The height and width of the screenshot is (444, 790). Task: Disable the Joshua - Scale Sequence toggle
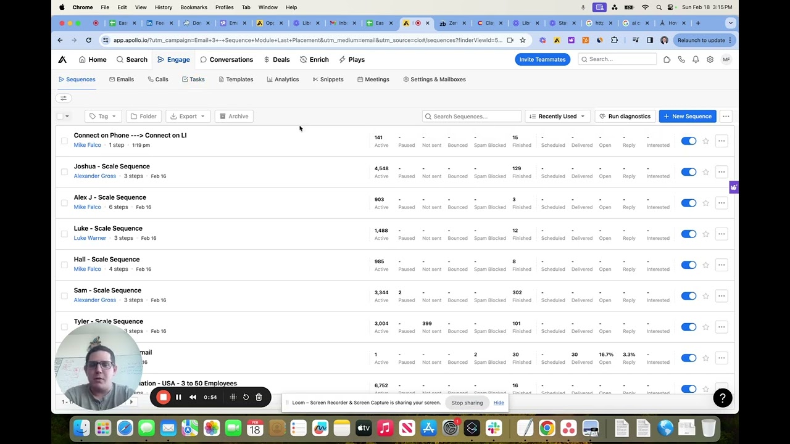(689, 172)
